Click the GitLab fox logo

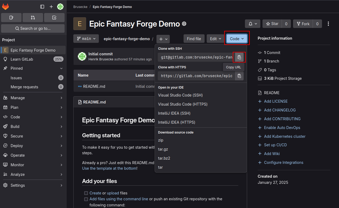5,7
